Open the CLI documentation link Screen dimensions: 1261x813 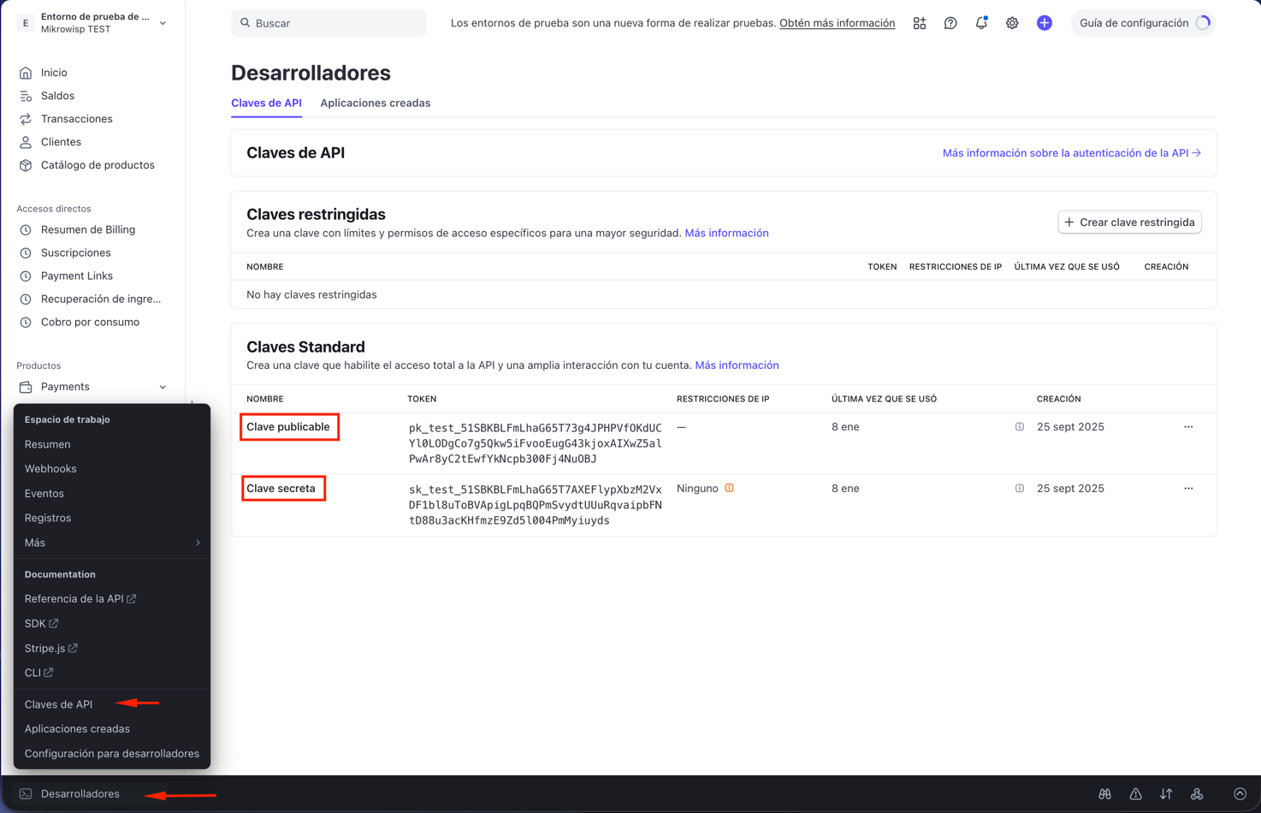click(38, 673)
